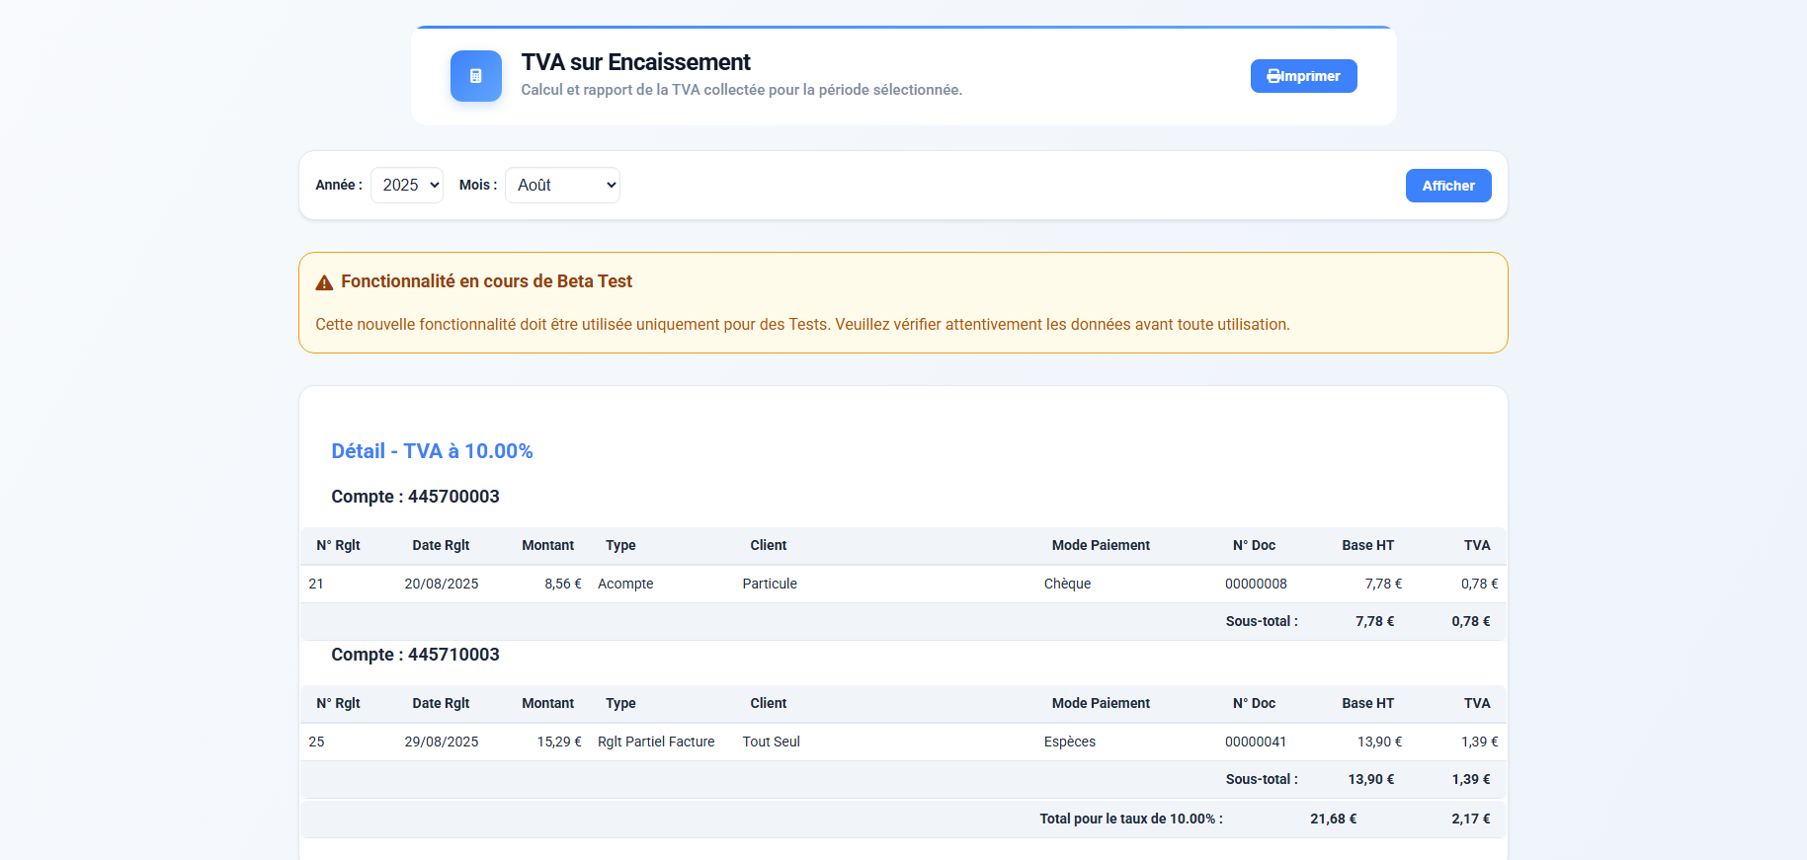Click document number 00000041
1807x860 pixels.
pyautogui.click(x=1256, y=742)
